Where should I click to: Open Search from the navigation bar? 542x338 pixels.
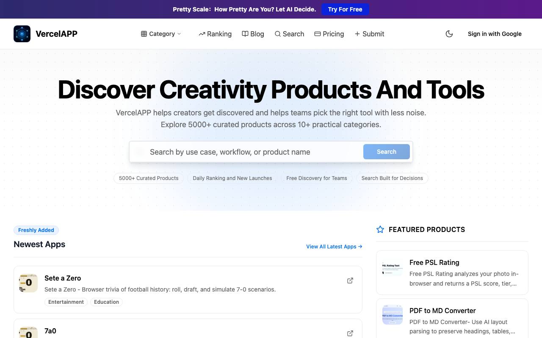pos(289,34)
